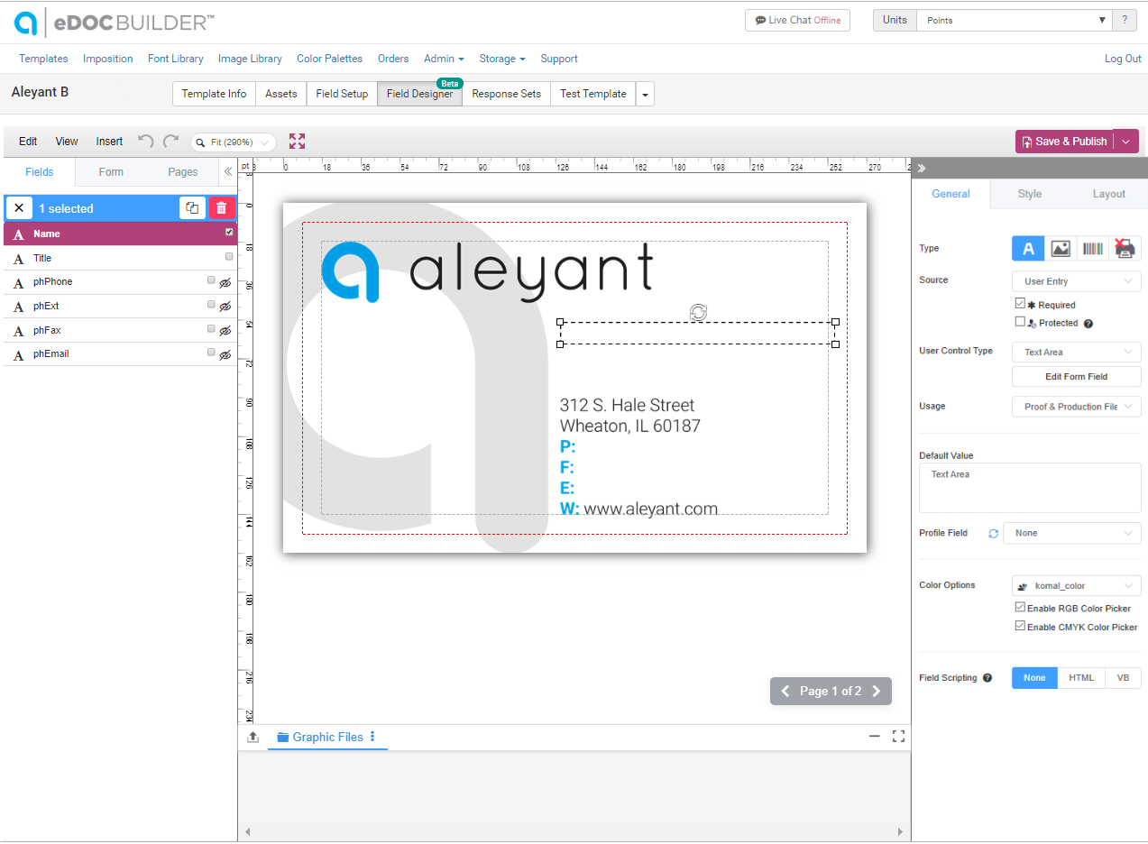The height and width of the screenshot is (844, 1148).
Task: Open the Units Points dropdown
Action: (x=1015, y=20)
